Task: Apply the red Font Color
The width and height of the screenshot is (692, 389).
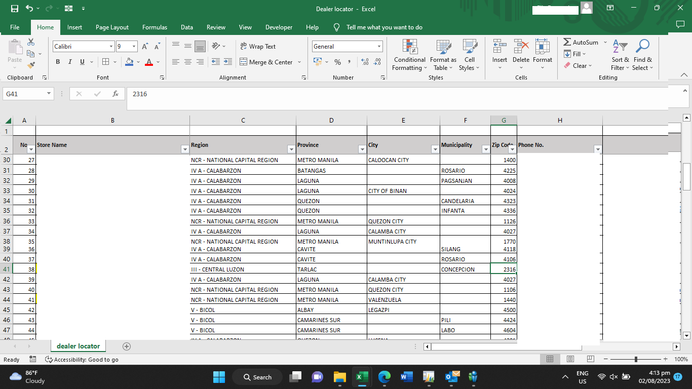Action: pyautogui.click(x=149, y=62)
